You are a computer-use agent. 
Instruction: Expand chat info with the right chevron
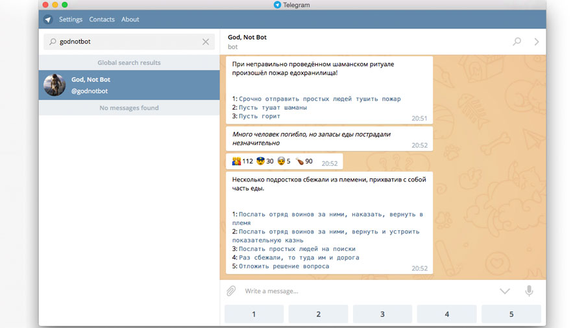coord(537,41)
